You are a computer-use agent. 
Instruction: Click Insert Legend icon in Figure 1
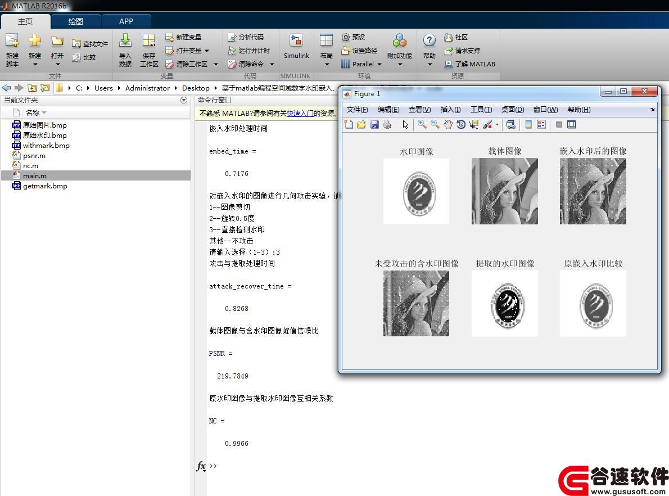541,124
